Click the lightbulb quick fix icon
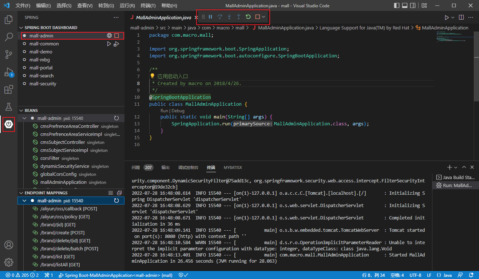Screen dimensions: 479x279 click(153, 76)
